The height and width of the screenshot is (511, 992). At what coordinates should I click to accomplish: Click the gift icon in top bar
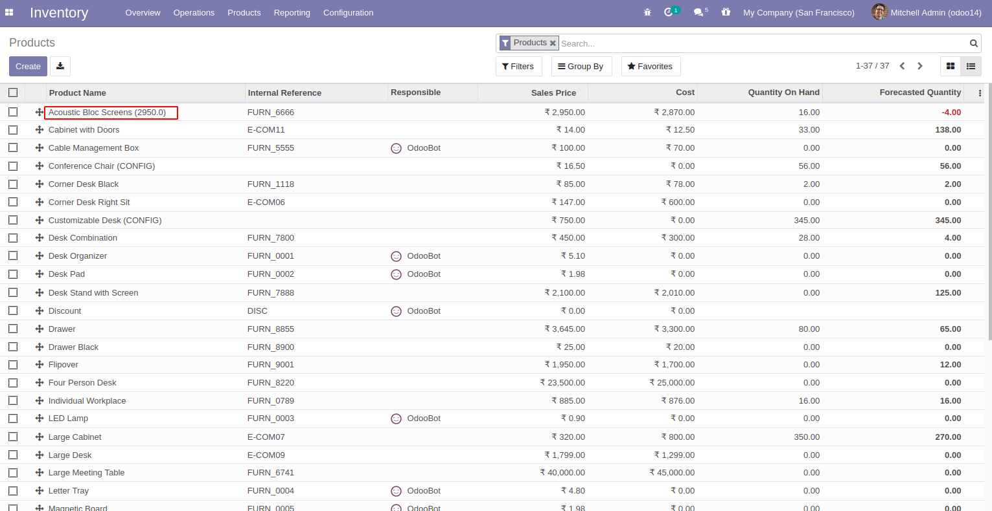pos(726,12)
